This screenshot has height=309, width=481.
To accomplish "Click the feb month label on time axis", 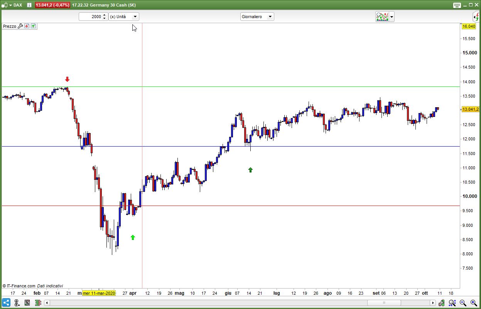I will 37,293.
